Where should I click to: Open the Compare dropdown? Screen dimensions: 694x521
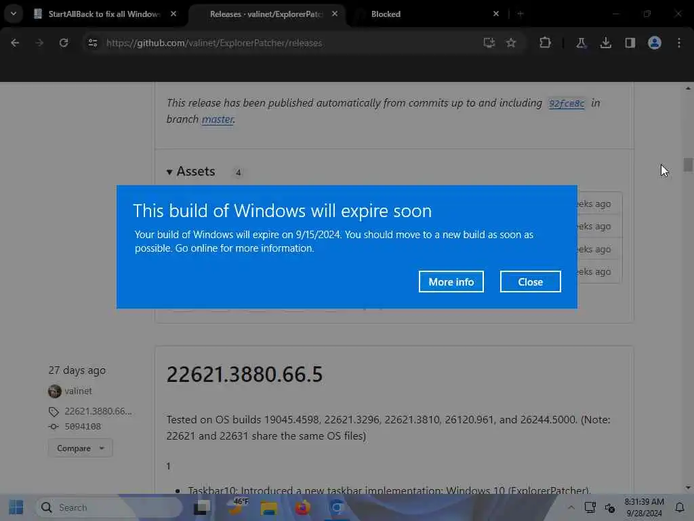coord(80,448)
